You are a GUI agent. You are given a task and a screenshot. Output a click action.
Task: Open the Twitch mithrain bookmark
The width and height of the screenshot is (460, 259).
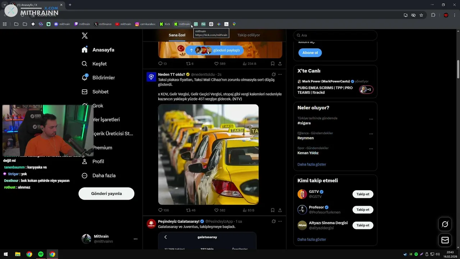[x=82, y=24]
